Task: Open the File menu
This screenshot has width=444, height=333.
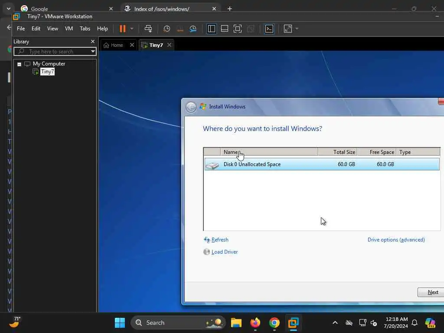Action: point(21,29)
